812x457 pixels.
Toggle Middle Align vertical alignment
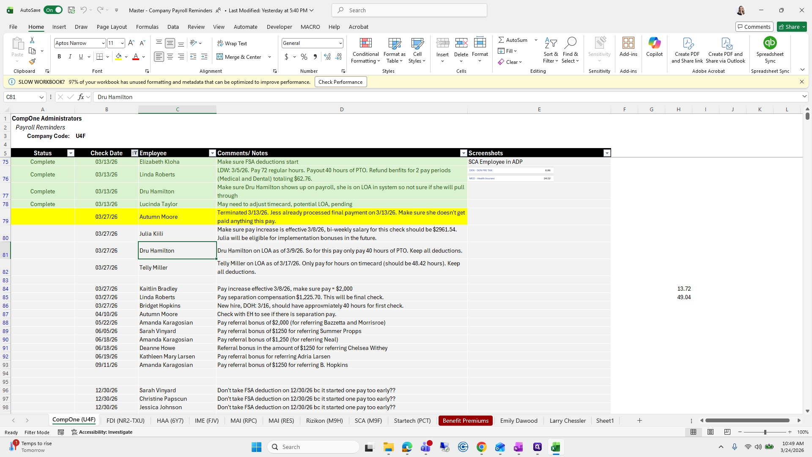(x=170, y=43)
